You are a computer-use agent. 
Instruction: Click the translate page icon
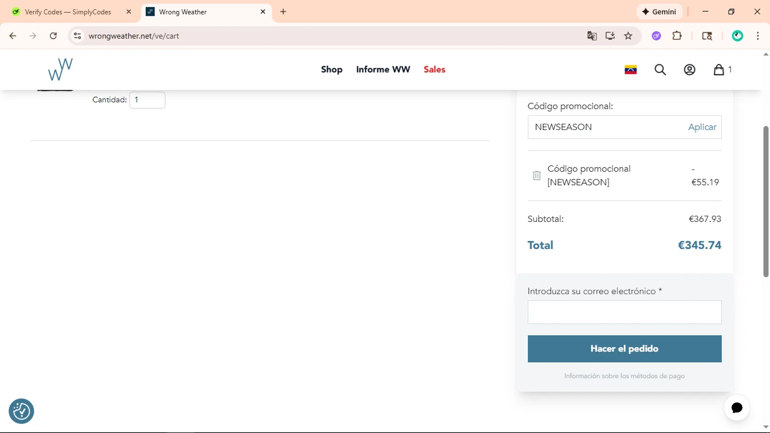[x=592, y=36]
